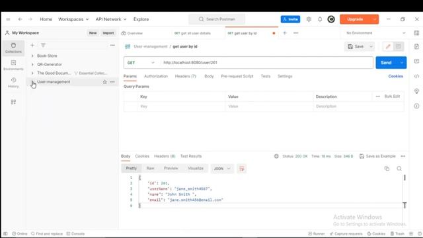Create a new collection with plus icon
This screenshot has width=423, height=238.
pyautogui.click(x=32, y=46)
